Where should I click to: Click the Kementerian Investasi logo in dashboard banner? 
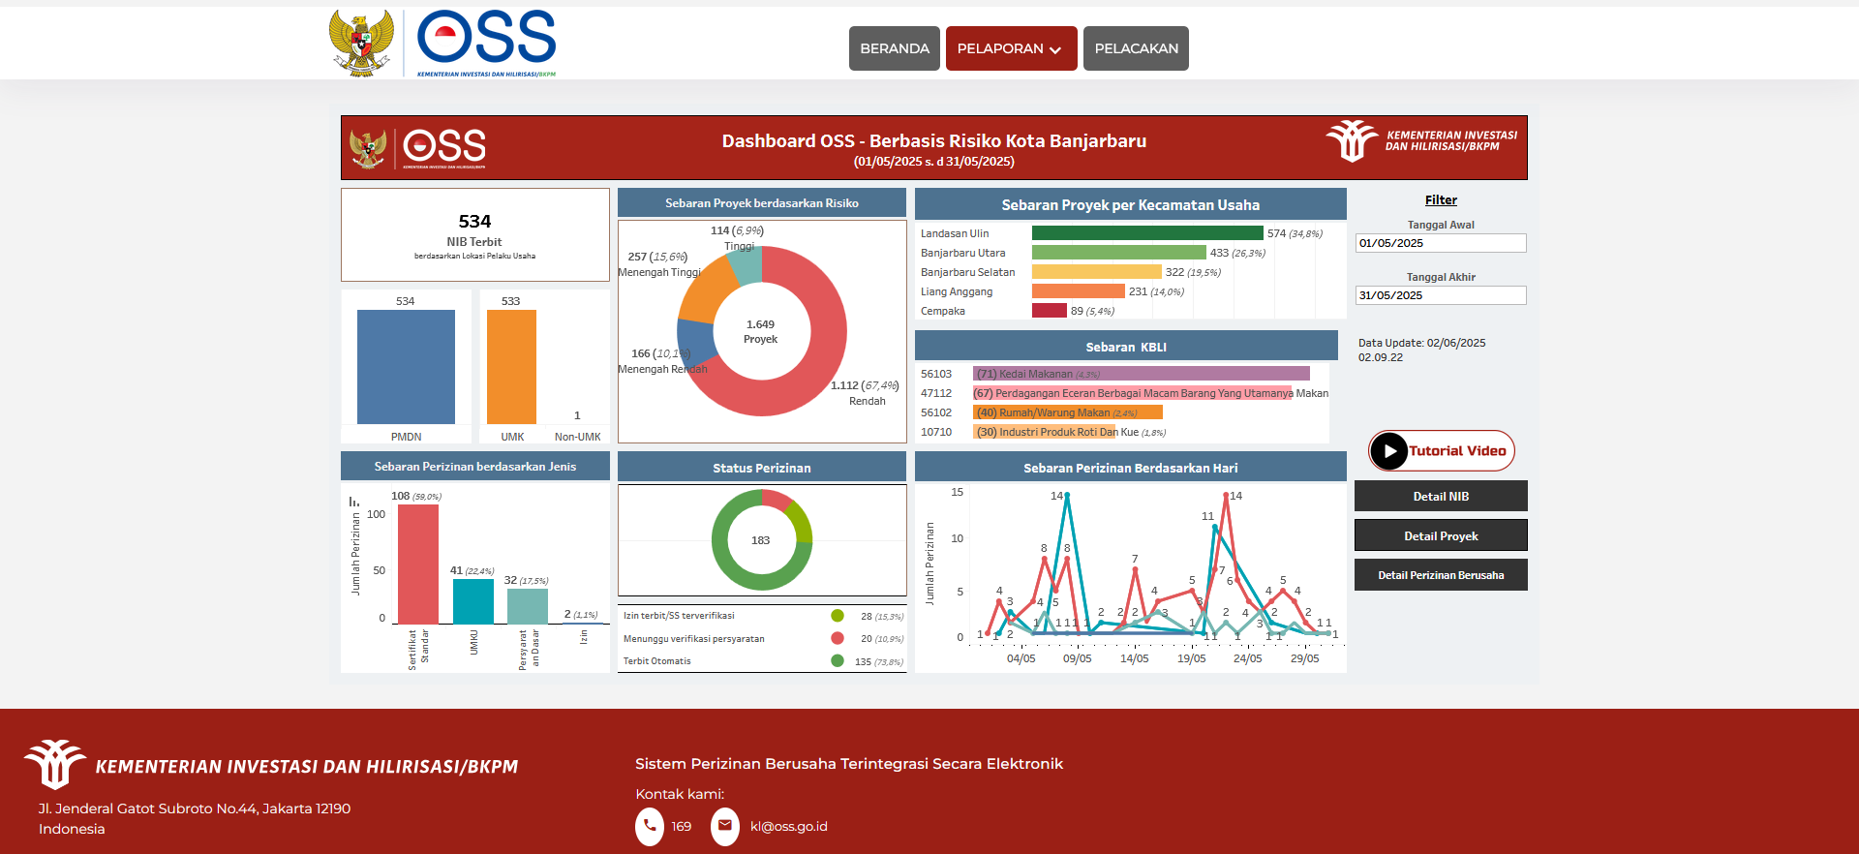(1421, 141)
